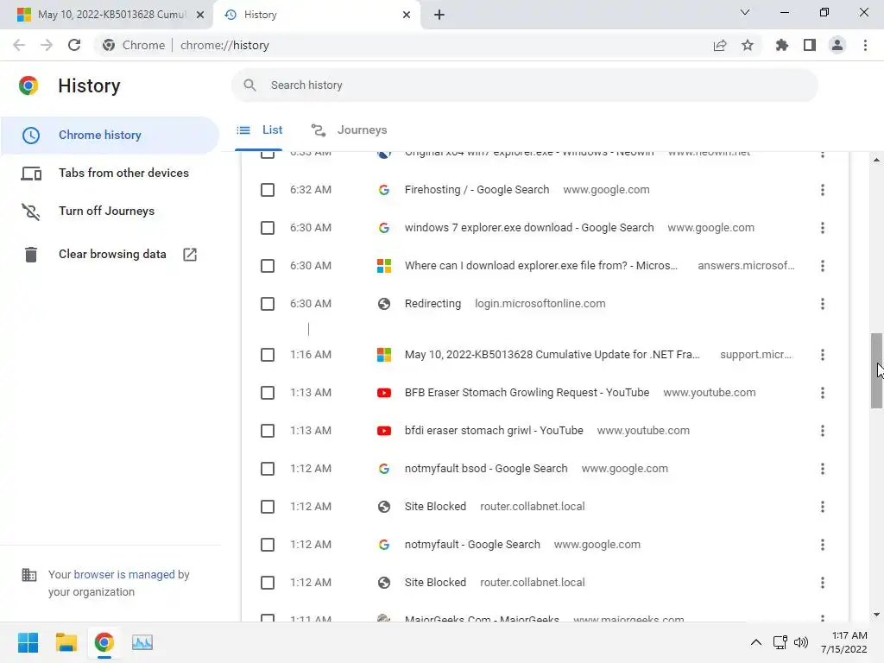Click the globe favicon of Redirecting entry
The image size is (884, 663).
(384, 304)
